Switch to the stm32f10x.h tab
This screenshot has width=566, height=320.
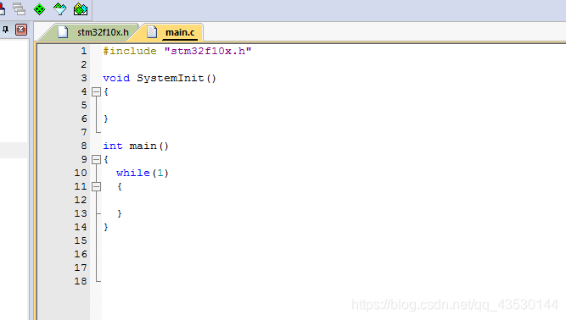tap(103, 32)
